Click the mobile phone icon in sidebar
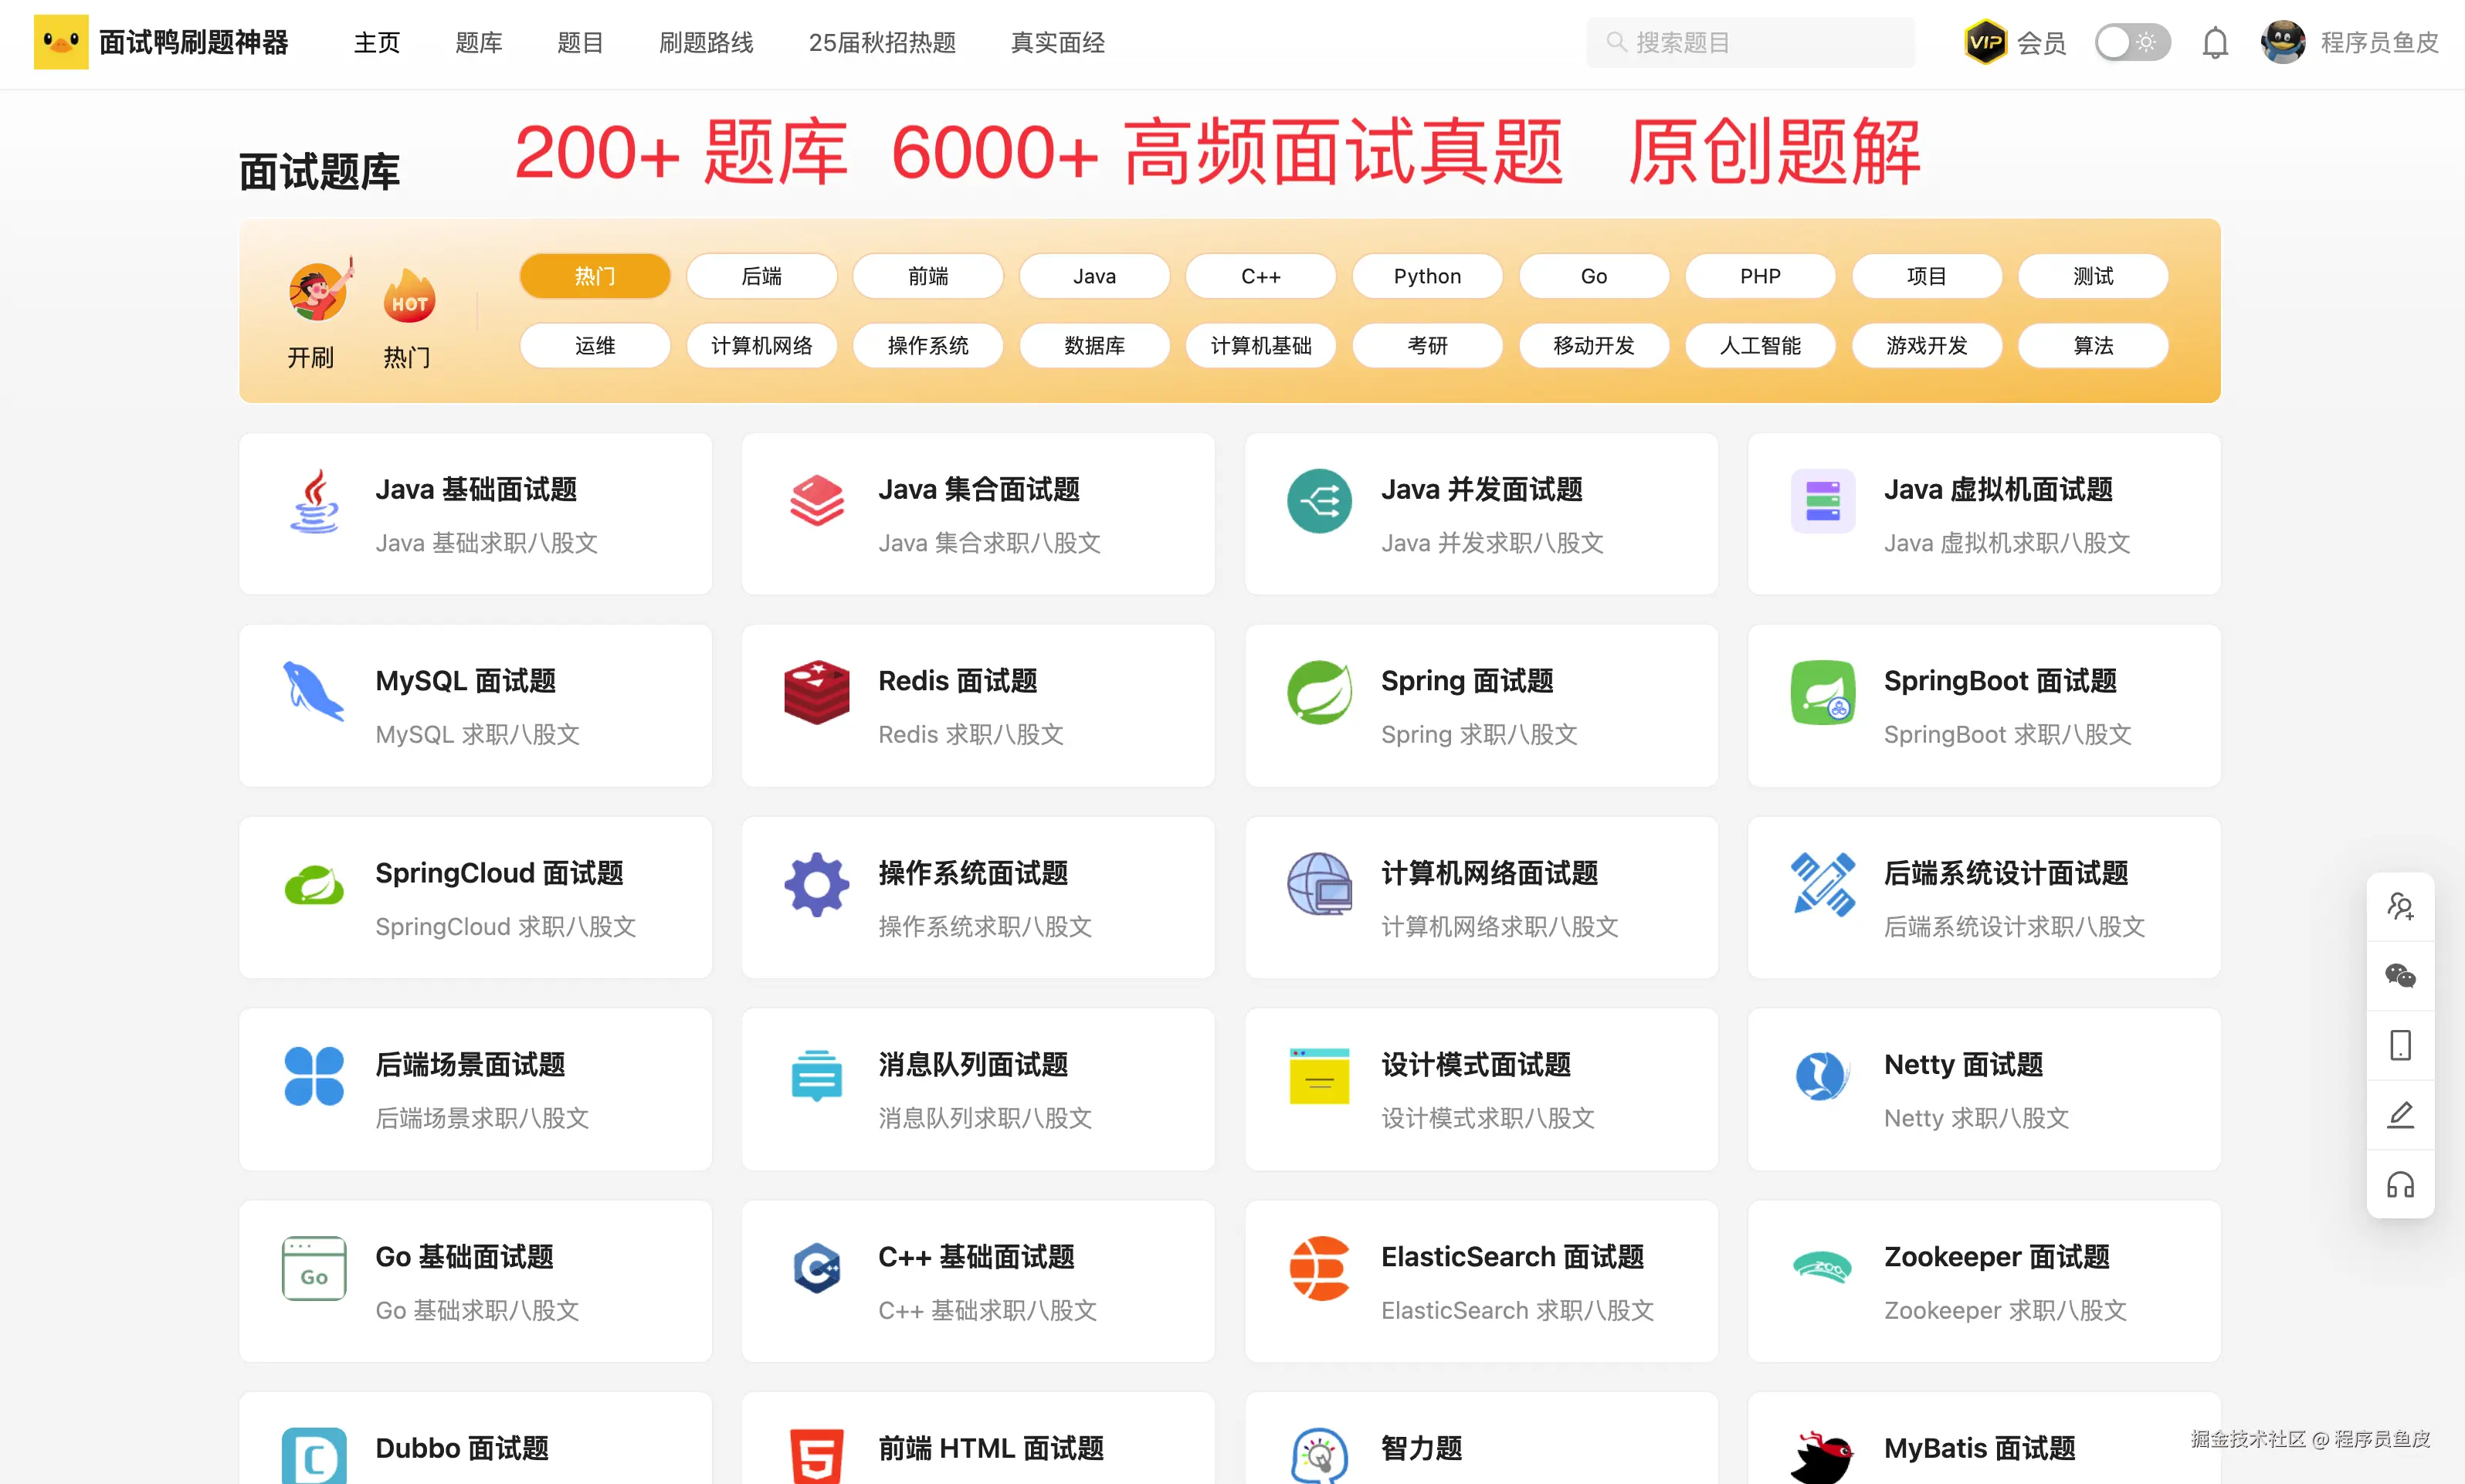The width and height of the screenshot is (2465, 1484). tap(2400, 1045)
